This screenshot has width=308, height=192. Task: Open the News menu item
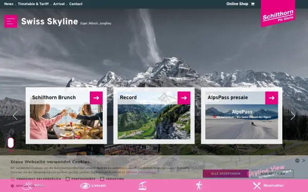[x=9, y=4]
